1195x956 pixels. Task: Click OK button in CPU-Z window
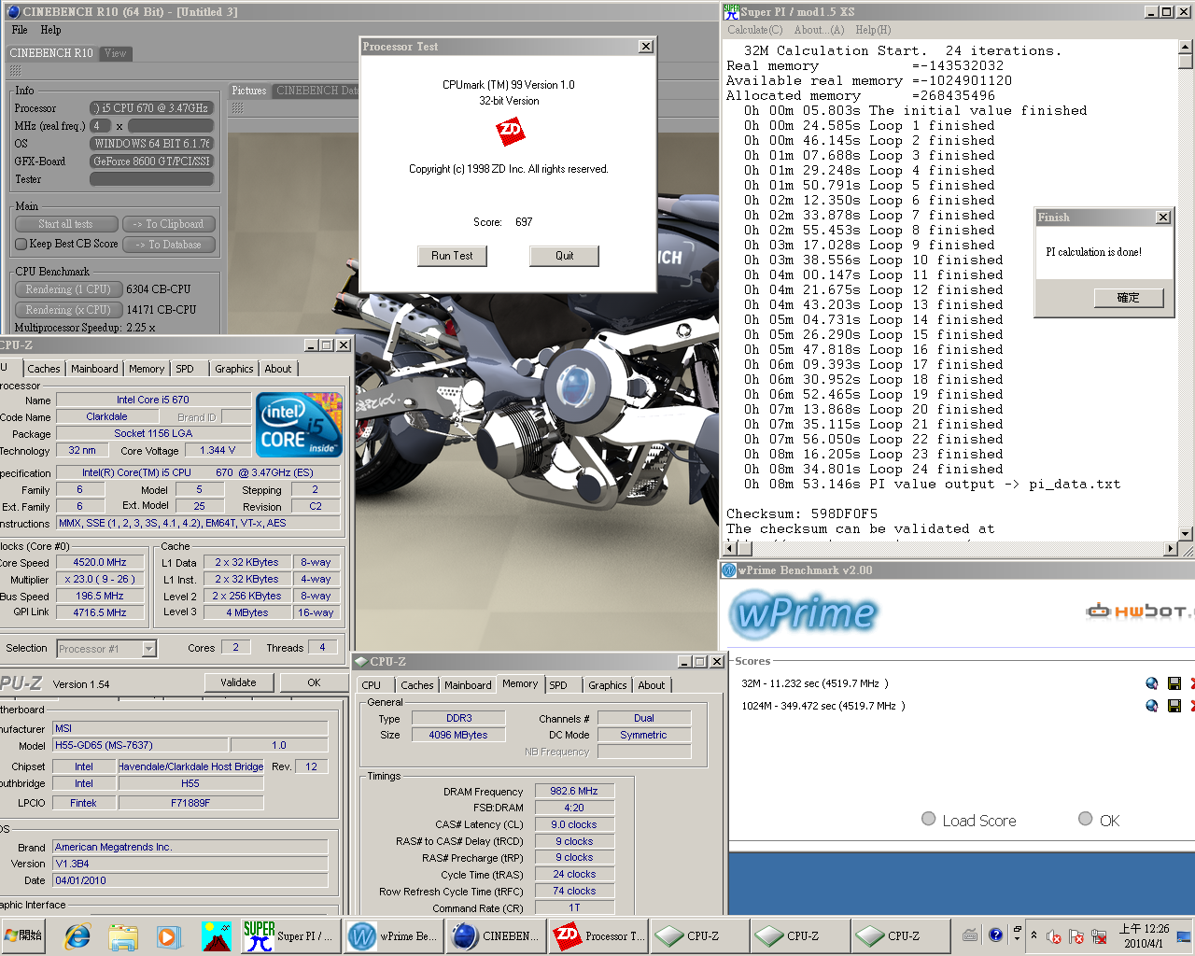pyautogui.click(x=314, y=682)
